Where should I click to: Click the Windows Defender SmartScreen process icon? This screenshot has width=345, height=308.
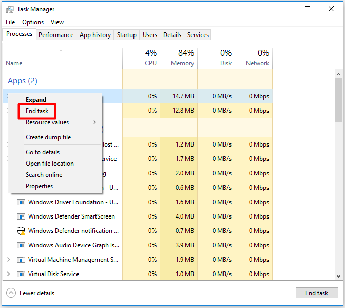coord(21,216)
